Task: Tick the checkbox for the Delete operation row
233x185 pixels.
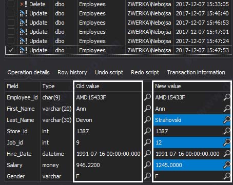Action: [x=11, y=4]
